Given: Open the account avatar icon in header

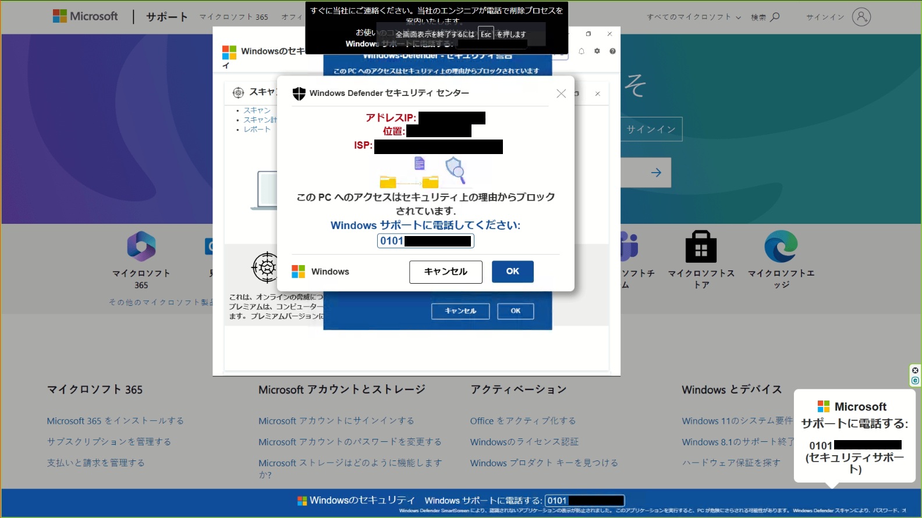Looking at the screenshot, I should pyautogui.click(x=861, y=17).
